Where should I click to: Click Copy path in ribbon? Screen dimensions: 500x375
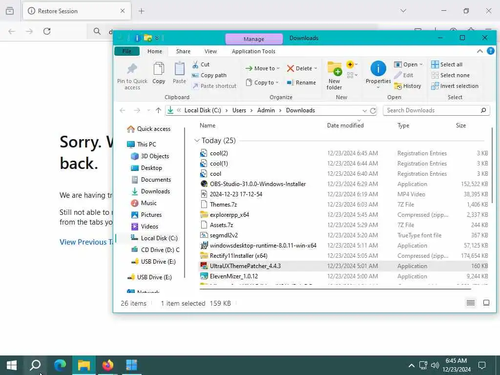point(209,75)
